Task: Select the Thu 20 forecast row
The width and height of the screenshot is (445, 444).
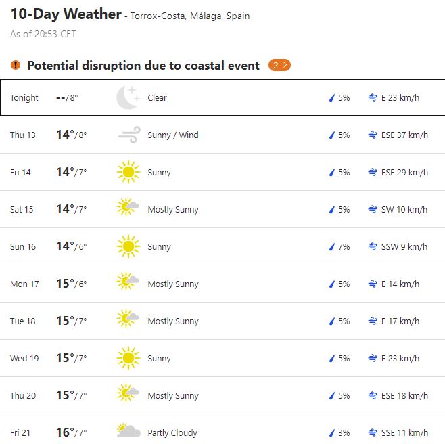Action: point(222,395)
